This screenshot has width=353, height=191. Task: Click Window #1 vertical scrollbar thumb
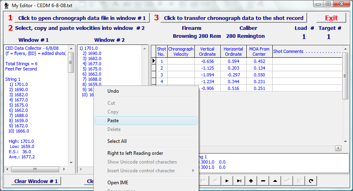[71, 62]
